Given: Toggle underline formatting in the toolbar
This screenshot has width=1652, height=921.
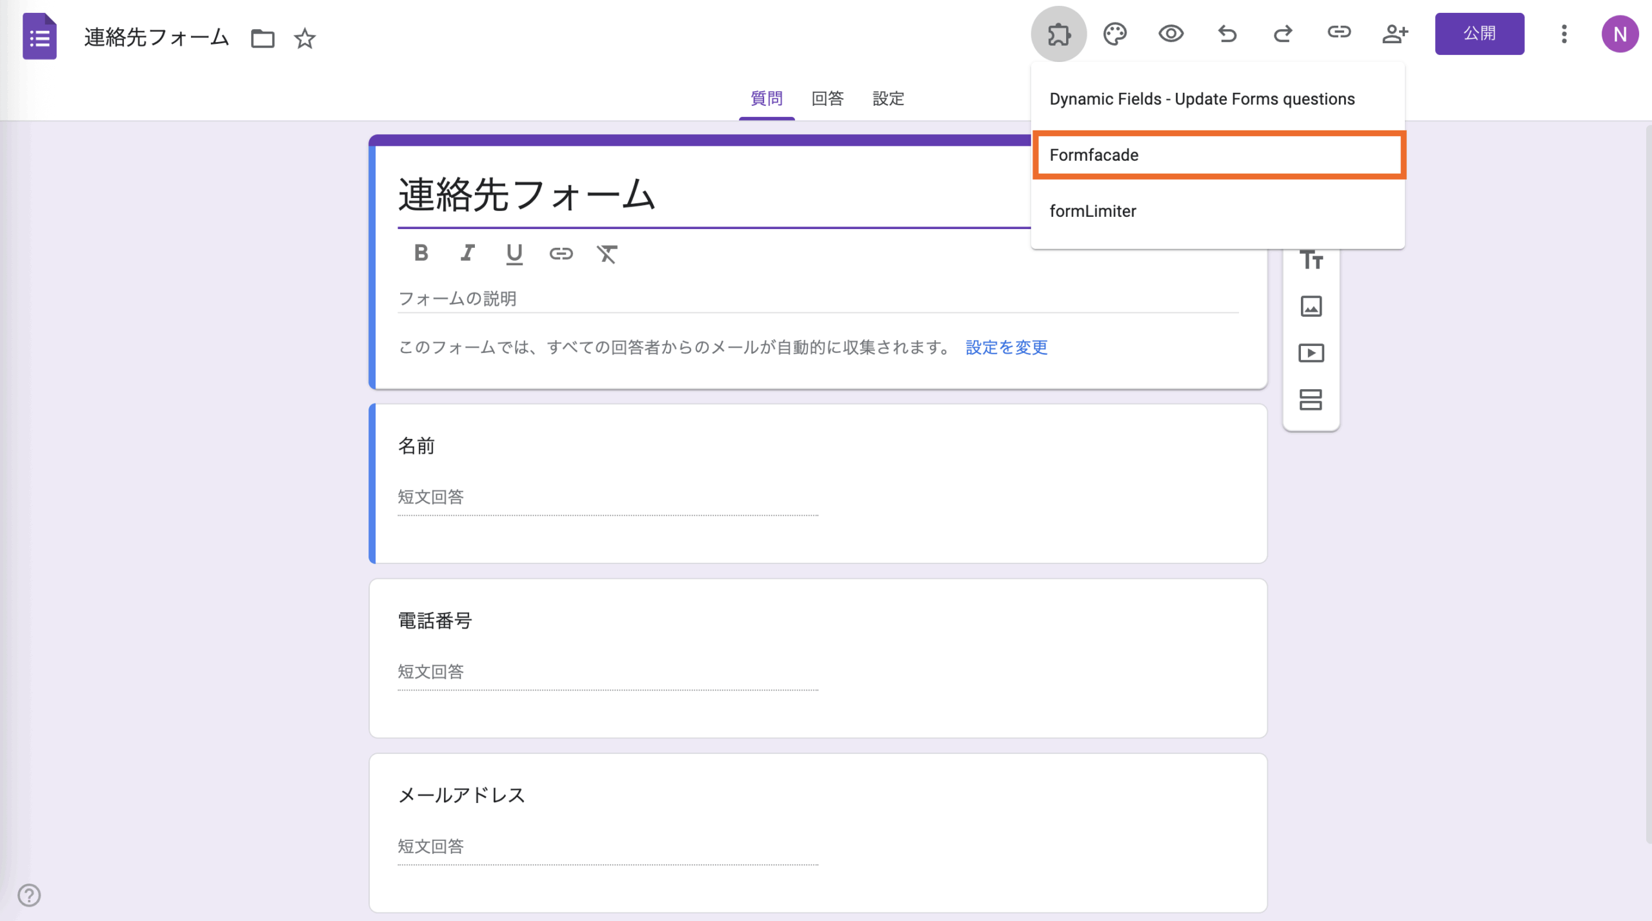Looking at the screenshot, I should [514, 254].
